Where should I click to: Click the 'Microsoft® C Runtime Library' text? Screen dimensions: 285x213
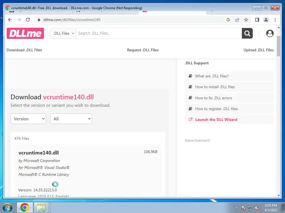[x=44, y=175]
